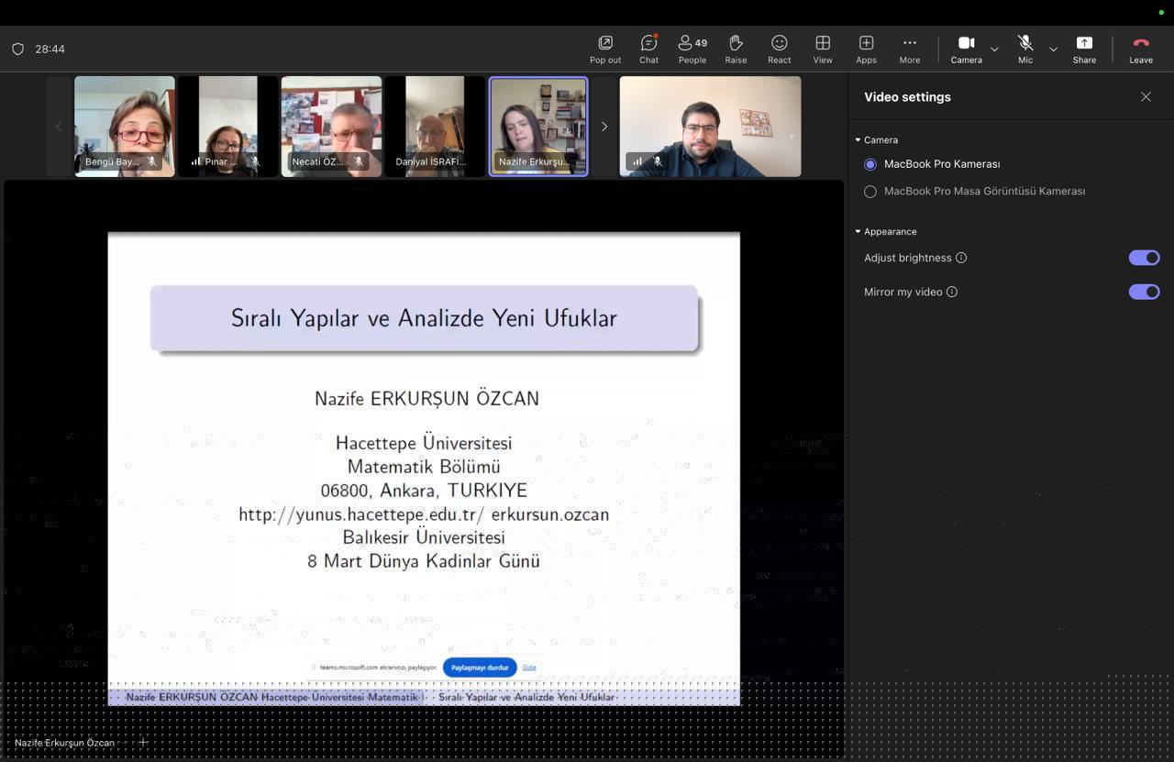Expand the Mic options dropdown arrow

click(x=1053, y=49)
